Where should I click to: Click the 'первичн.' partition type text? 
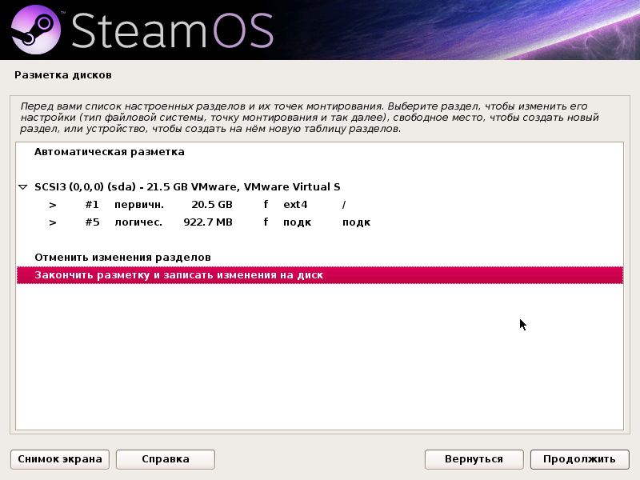[138, 205]
